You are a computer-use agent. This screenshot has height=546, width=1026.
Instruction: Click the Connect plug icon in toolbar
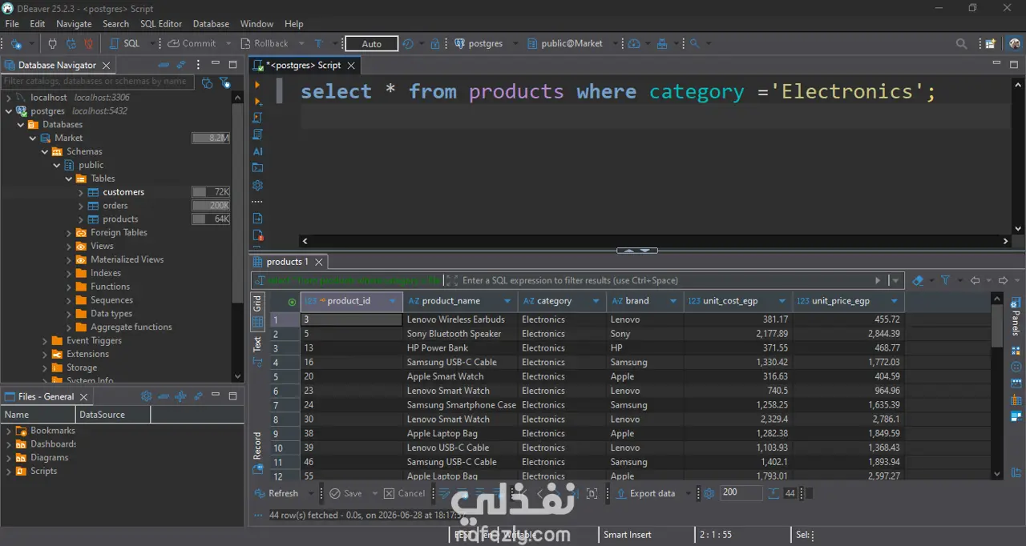tap(53, 44)
